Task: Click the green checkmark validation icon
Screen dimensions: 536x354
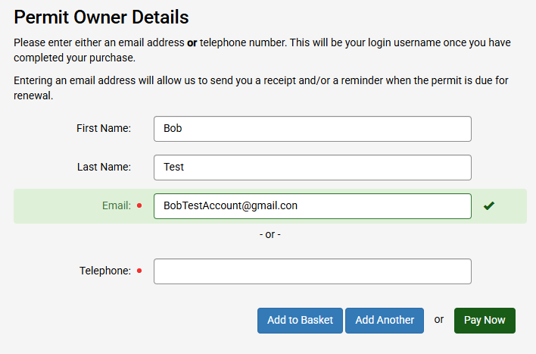Action: pos(489,205)
